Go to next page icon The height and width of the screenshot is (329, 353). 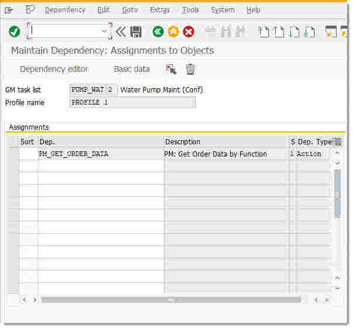(x=294, y=32)
